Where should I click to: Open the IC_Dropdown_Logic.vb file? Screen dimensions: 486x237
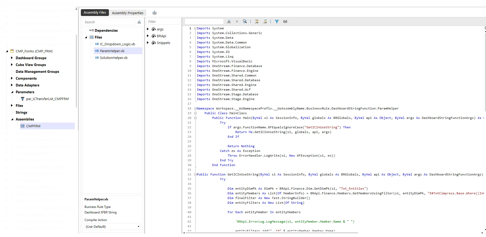117,44
